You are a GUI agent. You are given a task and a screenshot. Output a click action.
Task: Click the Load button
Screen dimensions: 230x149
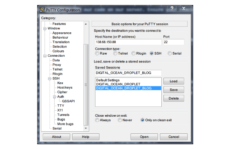point(174,81)
